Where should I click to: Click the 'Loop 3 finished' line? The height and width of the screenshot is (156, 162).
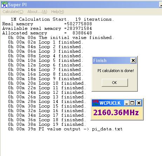click(46, 51)
